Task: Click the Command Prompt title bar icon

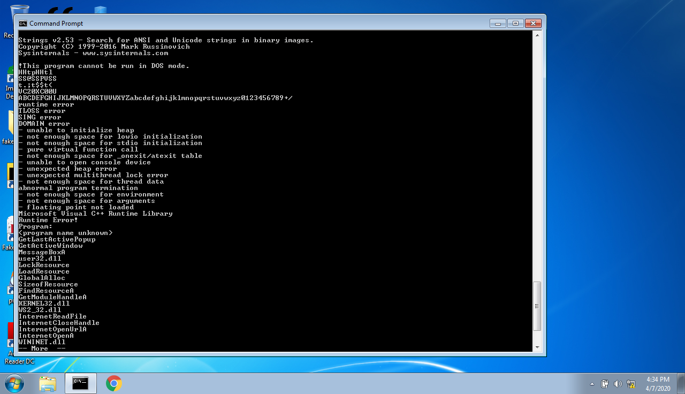Action: pos(23,24)
